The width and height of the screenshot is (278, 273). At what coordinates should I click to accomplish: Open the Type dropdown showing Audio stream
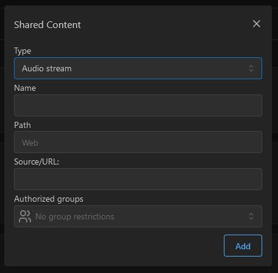138,68
